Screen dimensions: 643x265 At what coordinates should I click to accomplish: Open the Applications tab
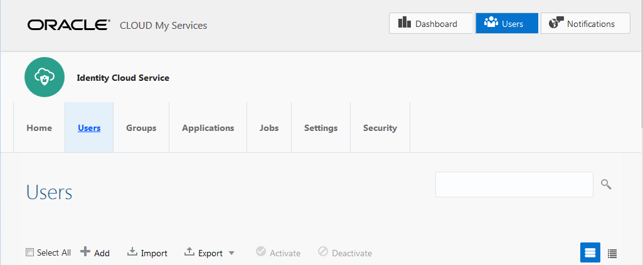208,128
